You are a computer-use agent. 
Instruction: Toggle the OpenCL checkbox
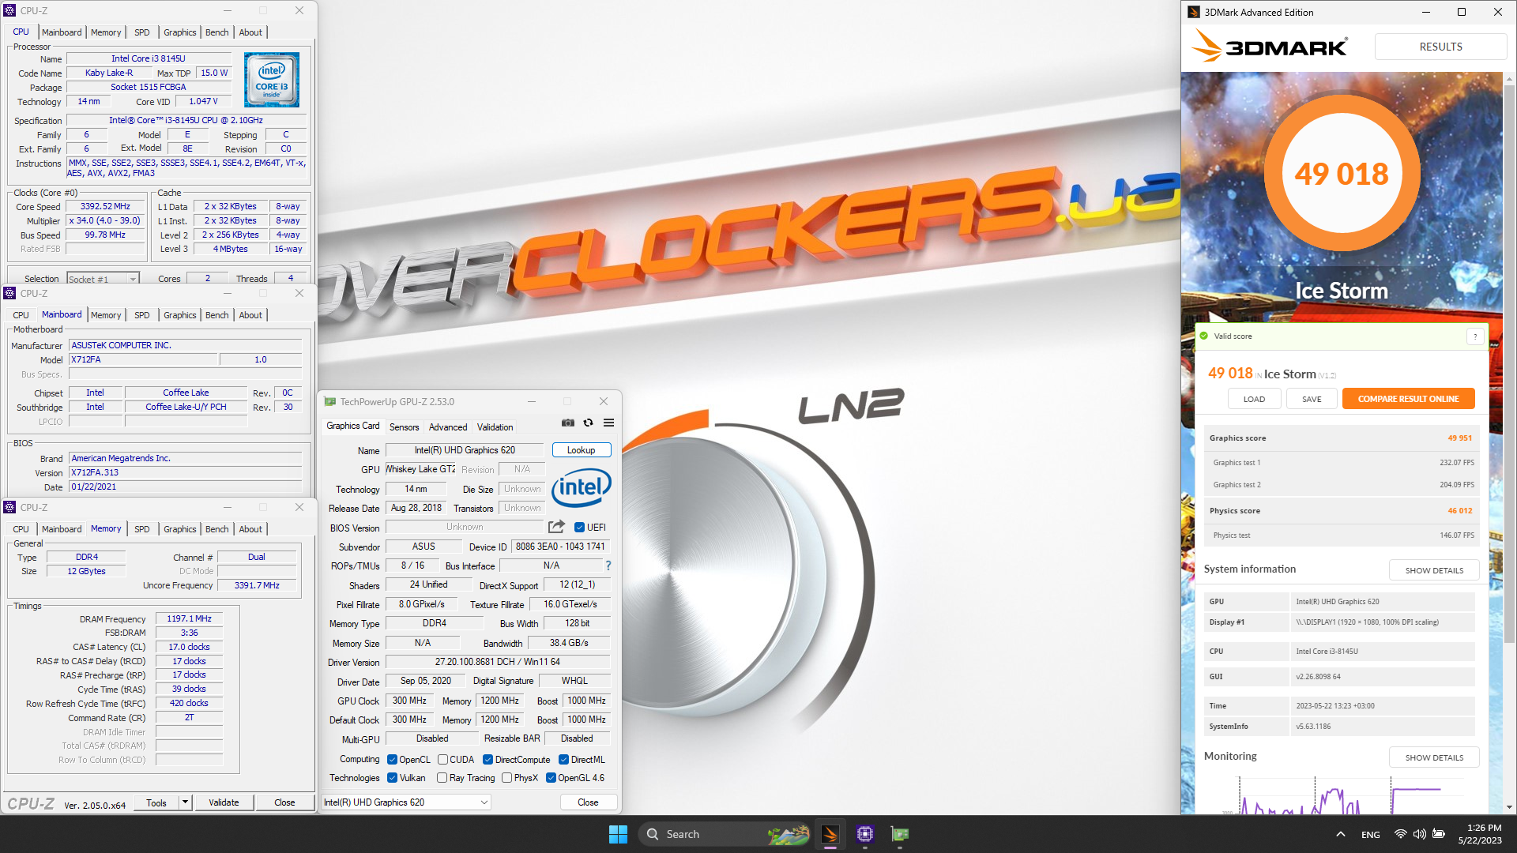coord(392,760)
